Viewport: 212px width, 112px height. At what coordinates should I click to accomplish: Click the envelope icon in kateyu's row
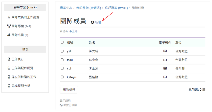click(x=165, y=77)
